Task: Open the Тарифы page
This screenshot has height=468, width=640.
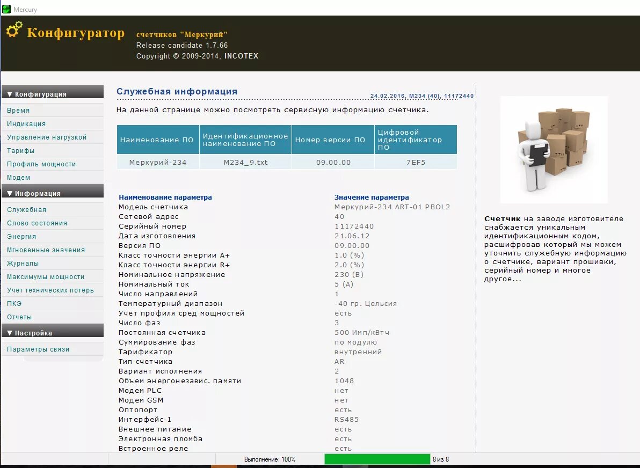Action: (21, 151)
